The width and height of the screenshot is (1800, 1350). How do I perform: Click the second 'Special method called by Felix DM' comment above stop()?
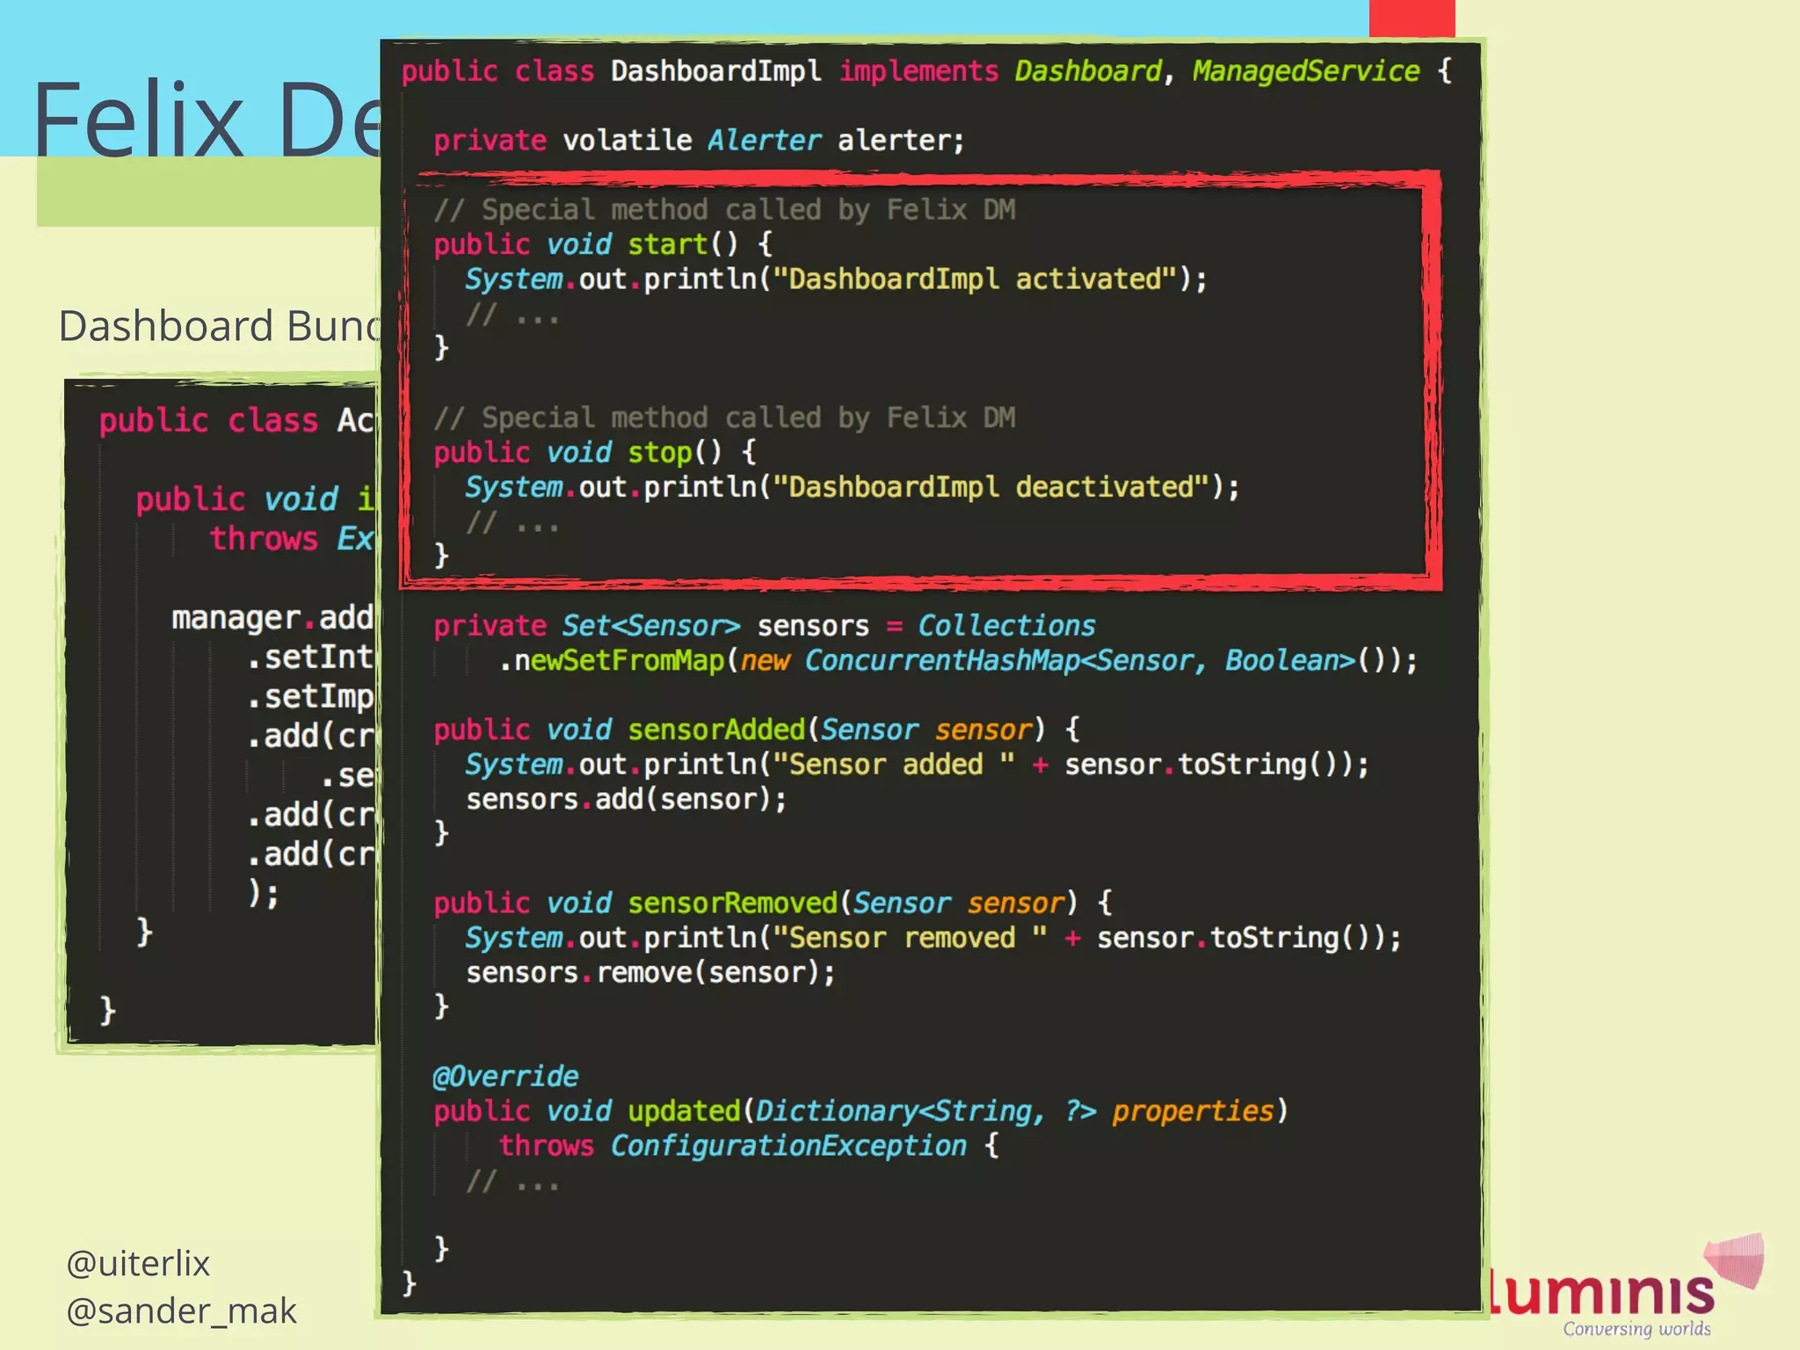point(724,418)
